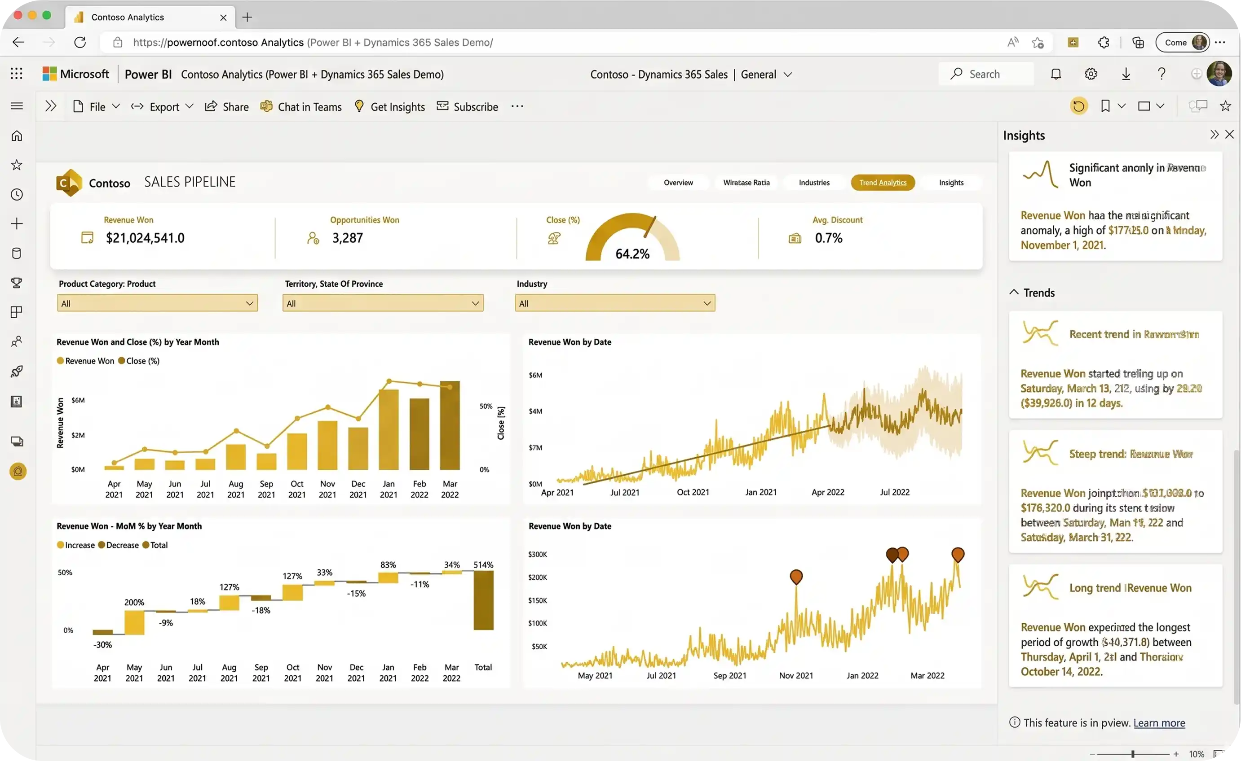This screenshot has width=1241, height=761.
Task: Click the download arrow icon
Action: 1126,74
